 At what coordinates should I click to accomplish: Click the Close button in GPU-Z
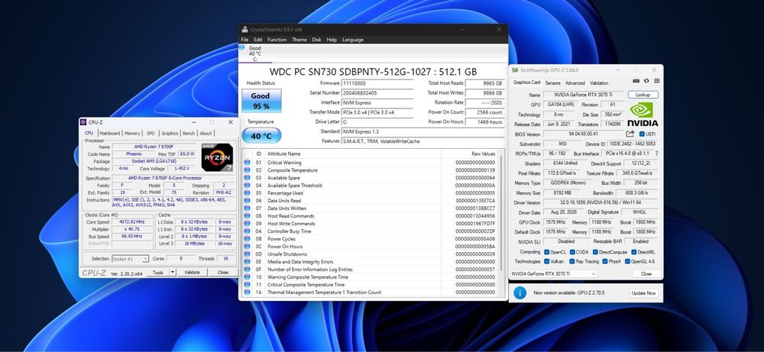coord(646,274)
